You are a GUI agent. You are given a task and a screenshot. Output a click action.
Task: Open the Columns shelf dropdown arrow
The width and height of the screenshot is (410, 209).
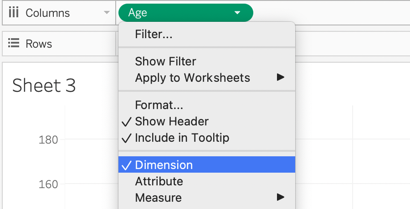(x=107, y=13)
